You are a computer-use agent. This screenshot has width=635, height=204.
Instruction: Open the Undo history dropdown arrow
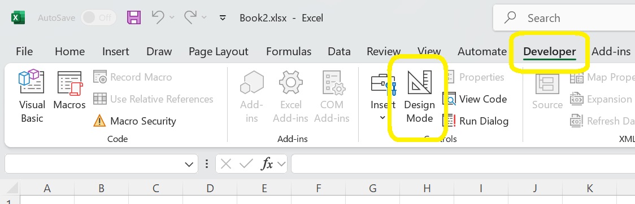172,17
